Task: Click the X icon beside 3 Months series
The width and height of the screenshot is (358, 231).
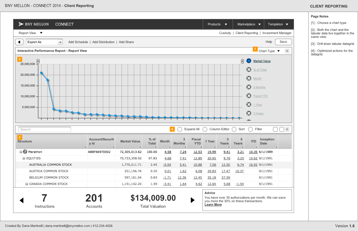Action: (x=249, y=87)
